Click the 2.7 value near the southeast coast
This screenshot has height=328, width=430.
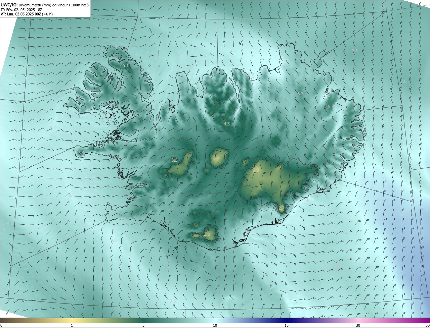coord(282,208)
